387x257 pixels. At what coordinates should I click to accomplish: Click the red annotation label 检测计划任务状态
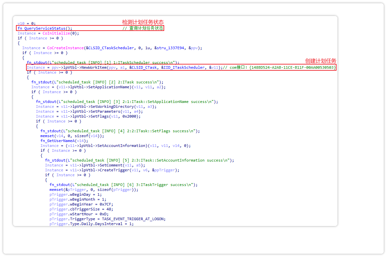click(x=143, y=22)
